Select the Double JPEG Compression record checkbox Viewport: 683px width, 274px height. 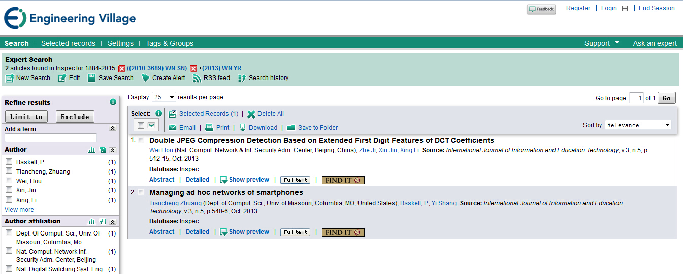pyautogui.click(x=141, y=140)
